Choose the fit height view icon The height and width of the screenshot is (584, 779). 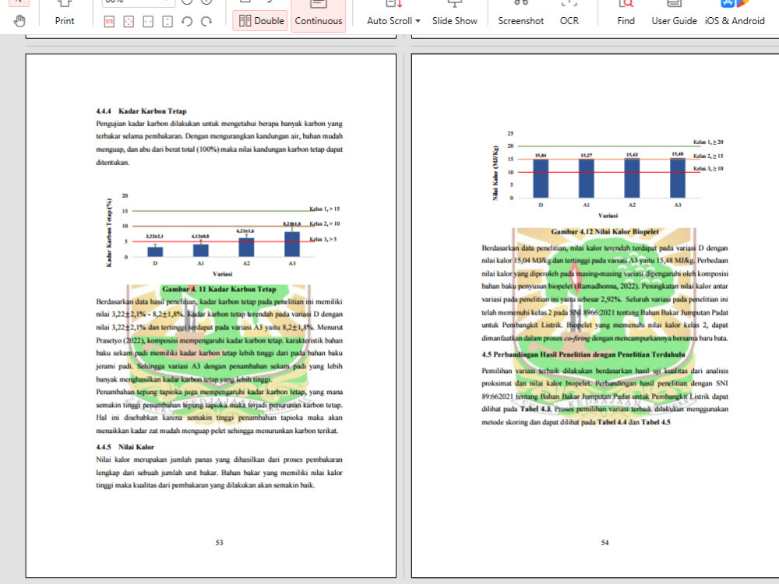(167, 21)
